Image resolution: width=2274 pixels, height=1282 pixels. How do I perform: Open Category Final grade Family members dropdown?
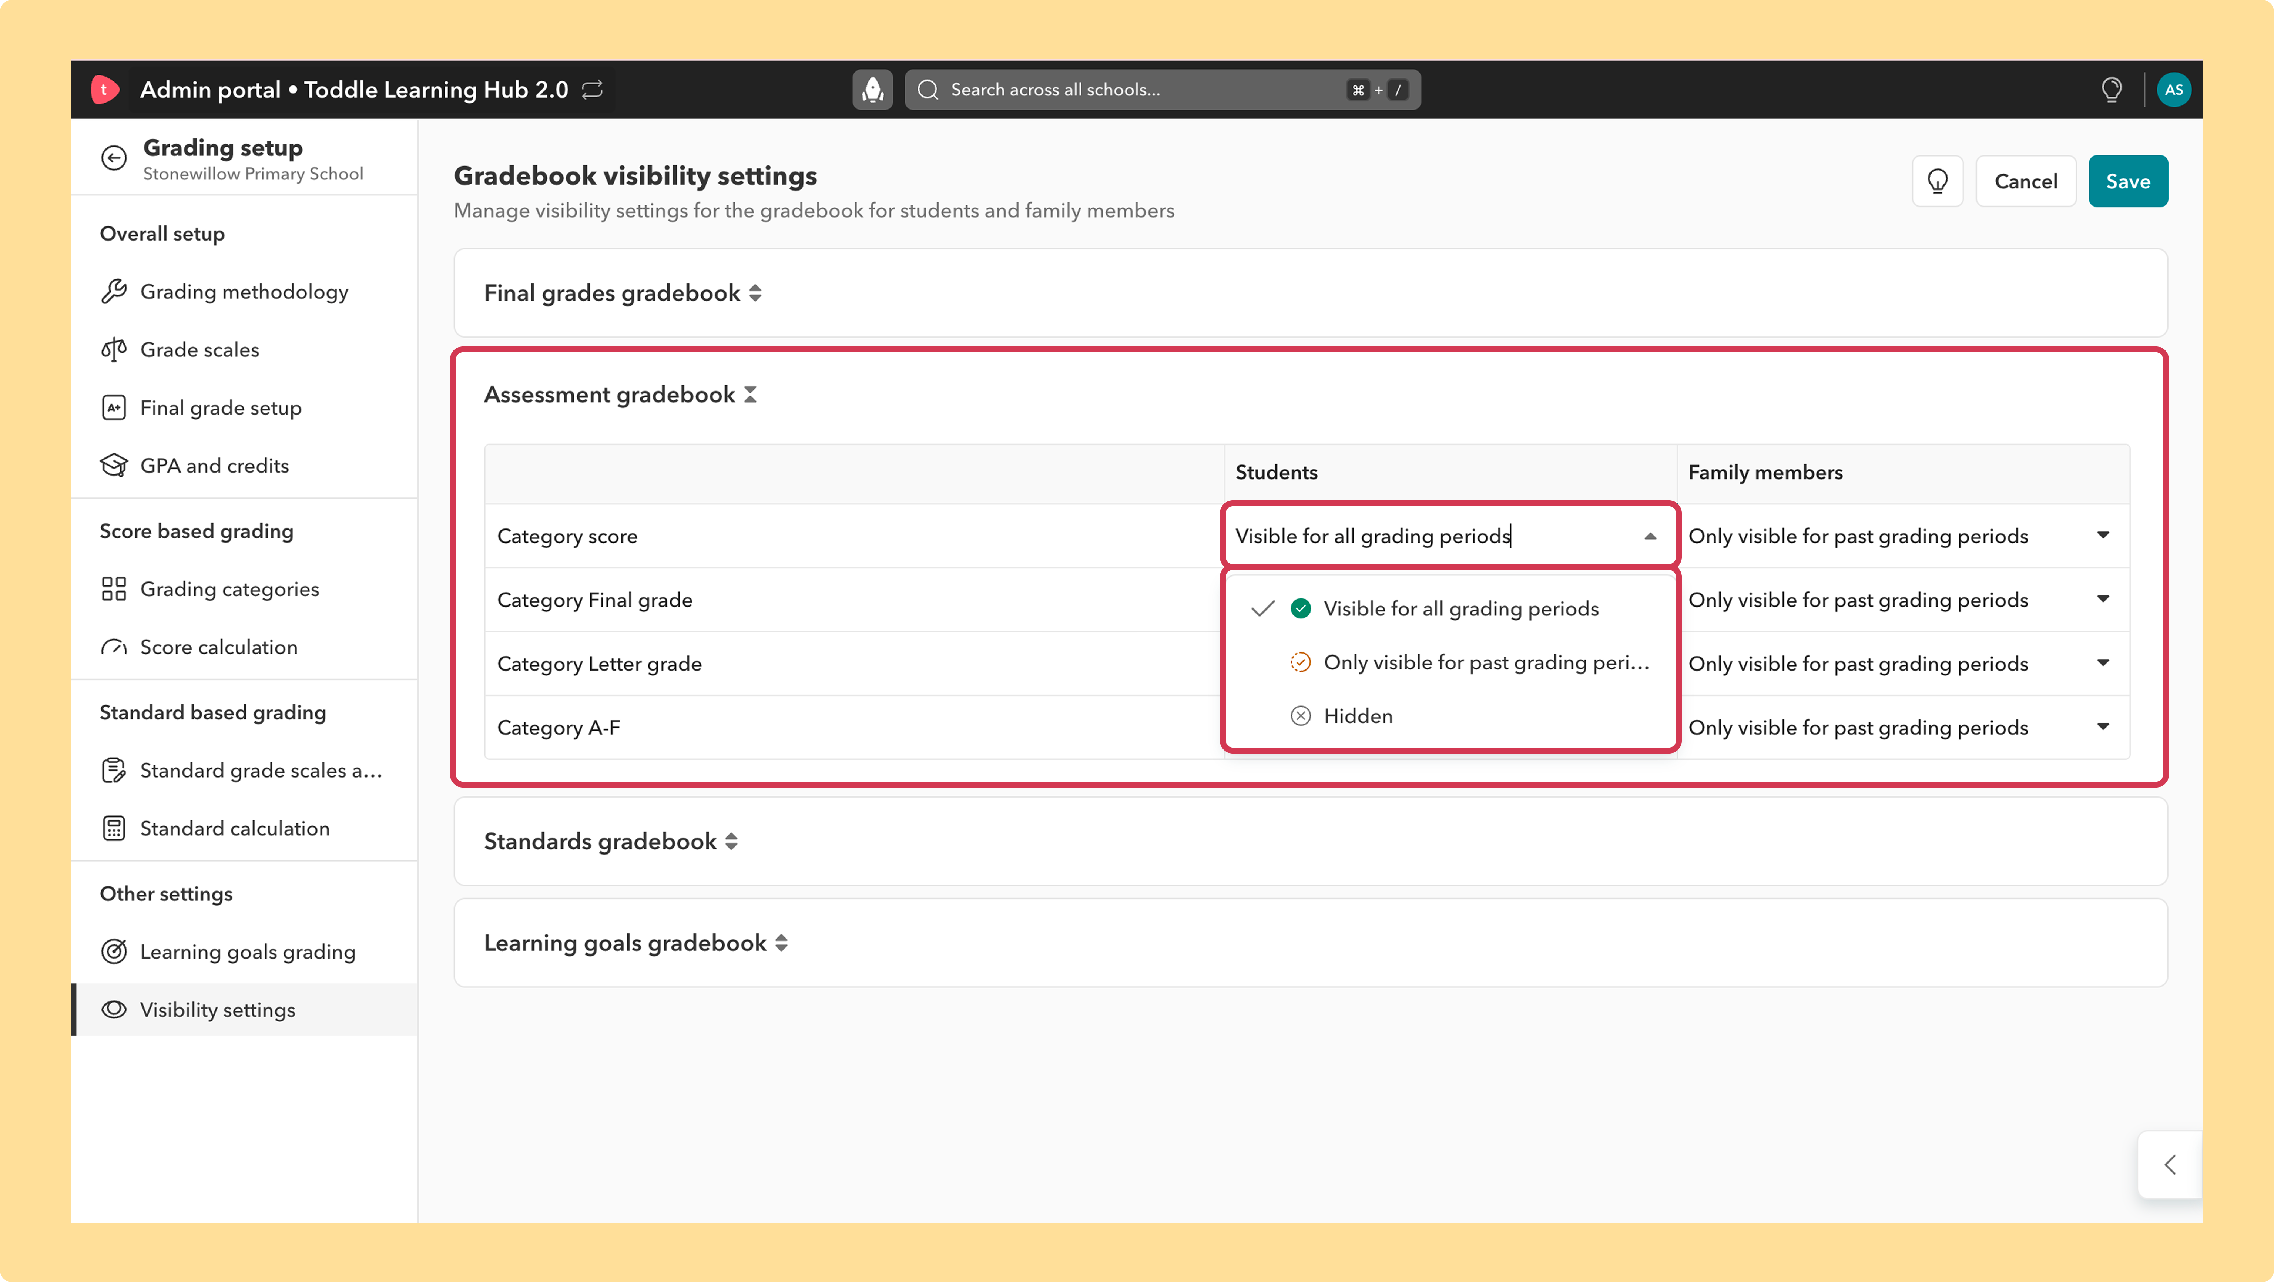coord(1902,600)
